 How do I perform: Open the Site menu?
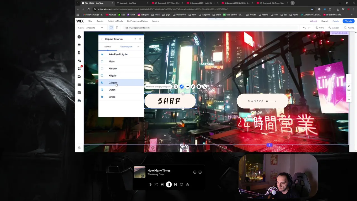[x=90, y=21]
